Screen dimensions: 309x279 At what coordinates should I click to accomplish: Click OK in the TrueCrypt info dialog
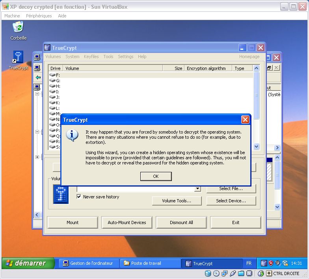156,176
